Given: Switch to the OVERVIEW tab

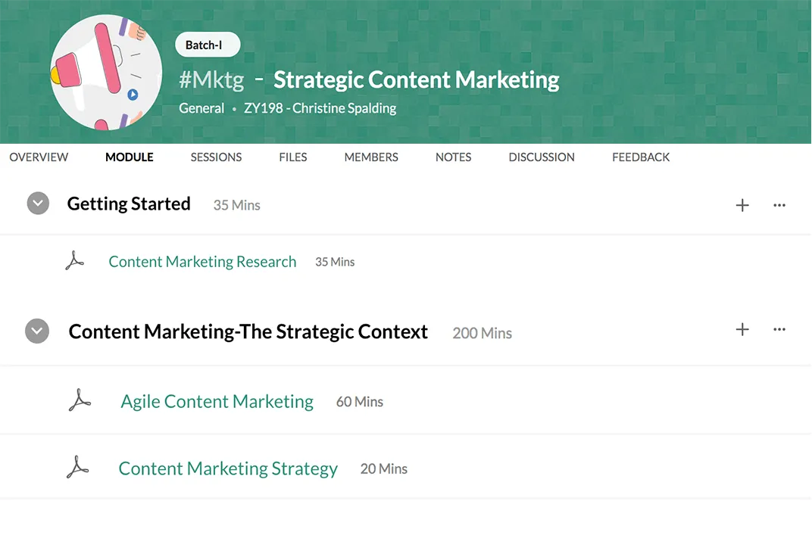Looking at the screenshot, I should (39, 157).
